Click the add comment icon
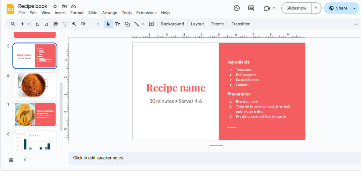Image resolution: width=361 pixels, height=171 pixels. point(152,24)
